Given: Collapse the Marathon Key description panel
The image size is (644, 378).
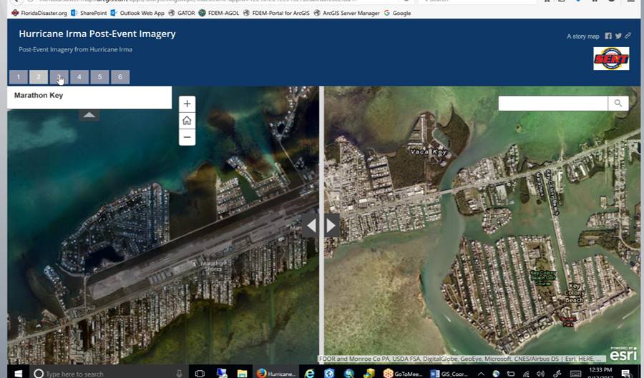Looking at the screenshot, I should click(x=89, y=115).
